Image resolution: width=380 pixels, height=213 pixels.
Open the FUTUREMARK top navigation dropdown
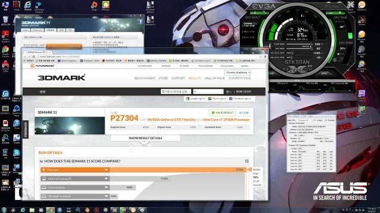[146, 66]
